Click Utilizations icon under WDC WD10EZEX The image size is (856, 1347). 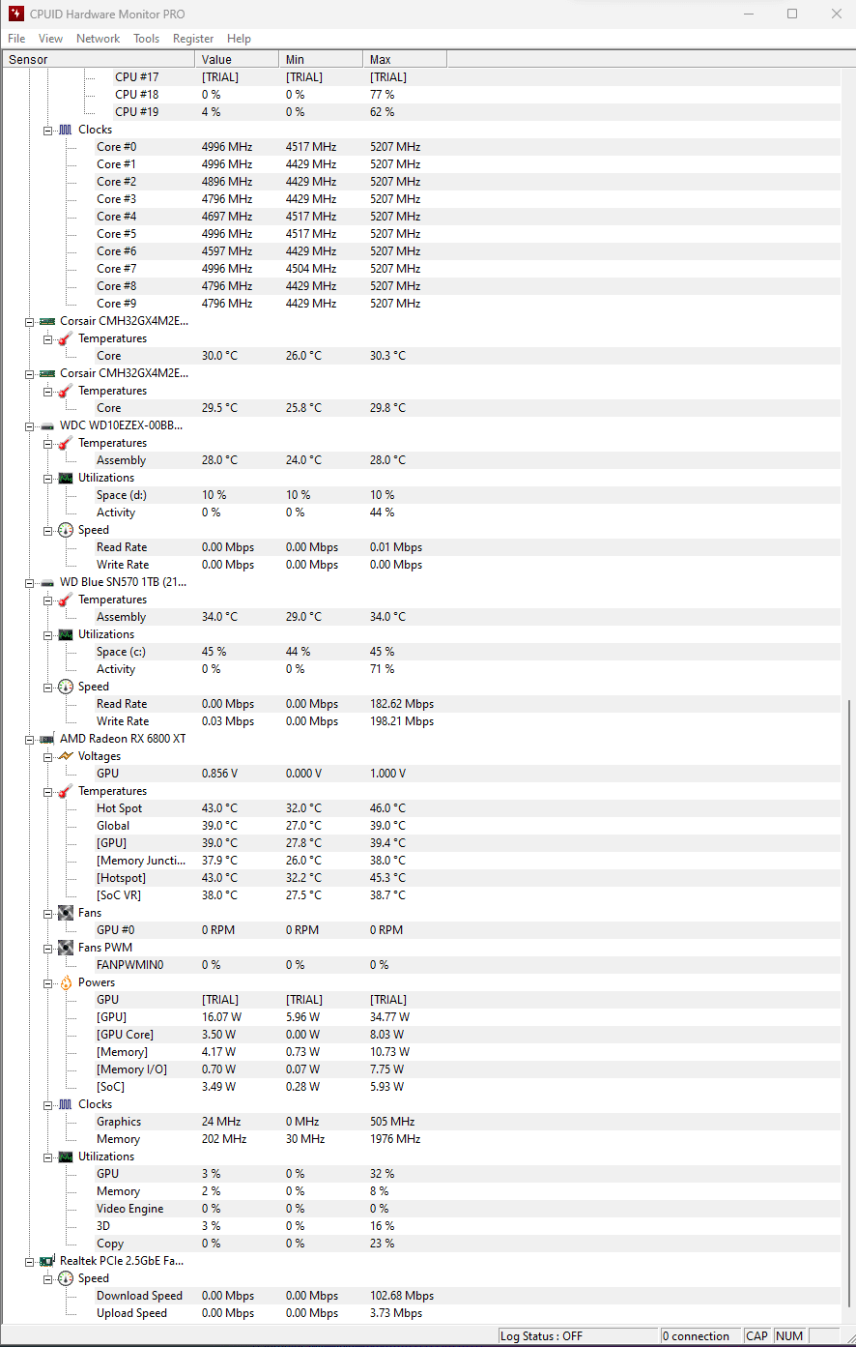click(x=65, y=478)
